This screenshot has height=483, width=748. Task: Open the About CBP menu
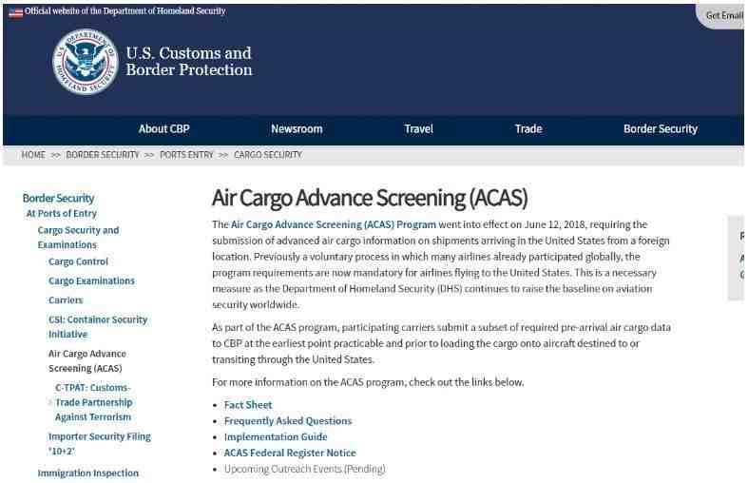(x=164, y=129)
